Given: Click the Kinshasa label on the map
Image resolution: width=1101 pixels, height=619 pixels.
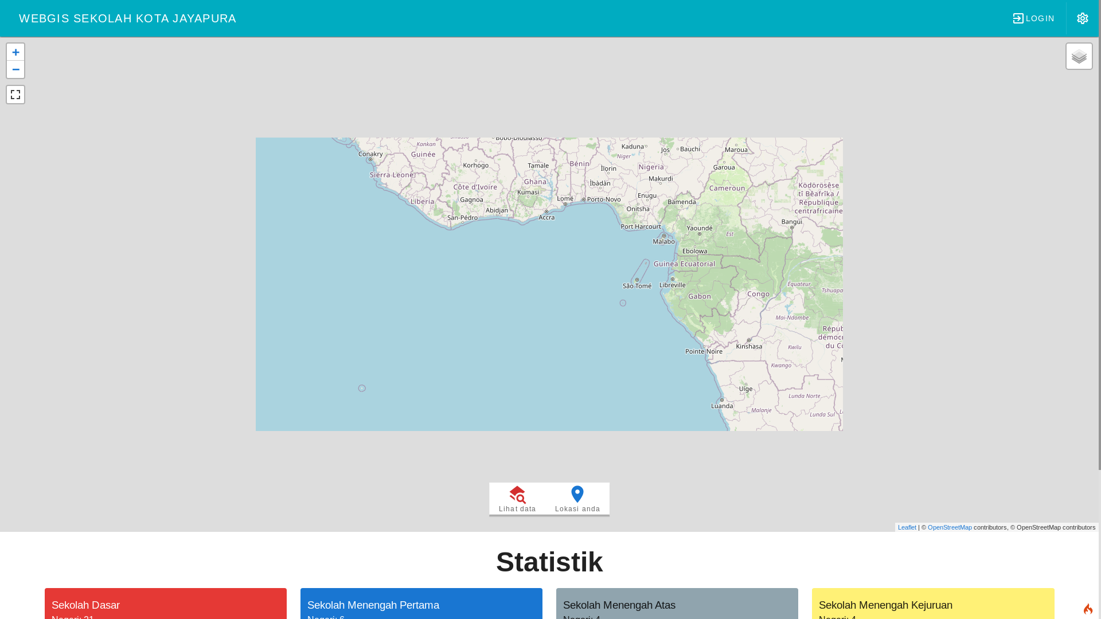Looking at the screenshot, I should (x=749, y=346).
